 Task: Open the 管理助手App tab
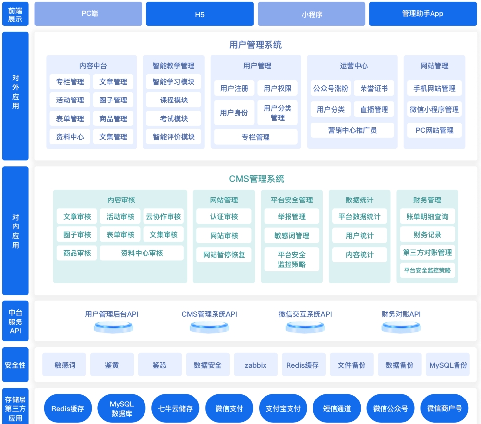pyautogui.click(x=423, y=14)
